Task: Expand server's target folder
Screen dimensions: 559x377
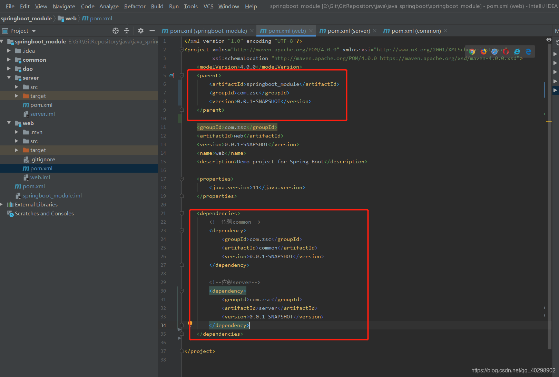Action: (17, 96)
